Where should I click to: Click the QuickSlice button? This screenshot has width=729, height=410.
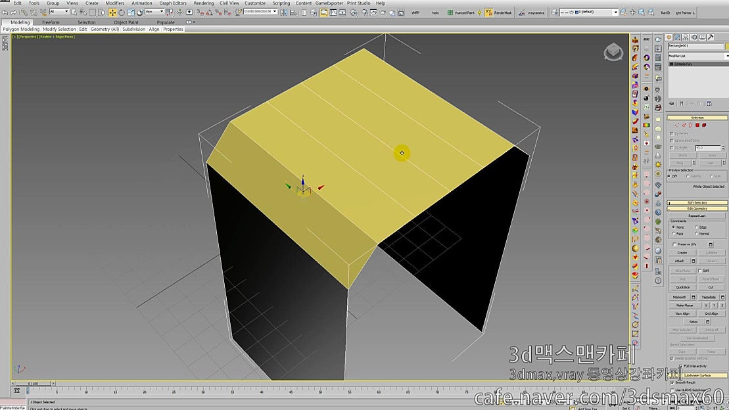point(683,287)
